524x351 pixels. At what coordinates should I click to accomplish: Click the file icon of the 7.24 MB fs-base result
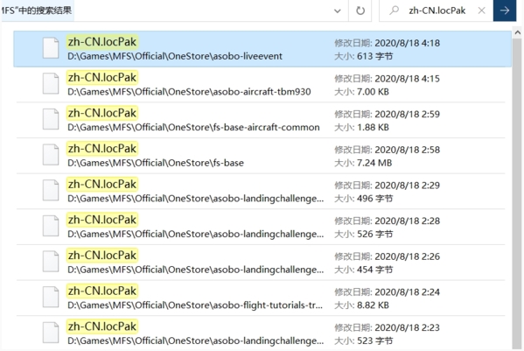51,155
